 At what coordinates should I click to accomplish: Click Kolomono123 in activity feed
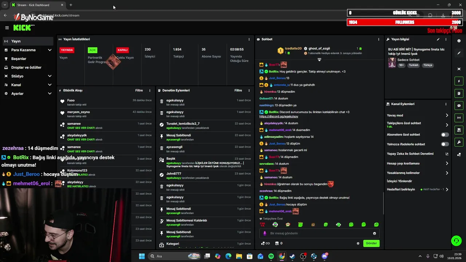click(x=77, y=171)
